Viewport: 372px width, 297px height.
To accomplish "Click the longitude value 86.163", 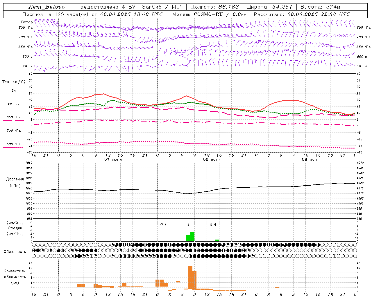I will pos(228,7).
